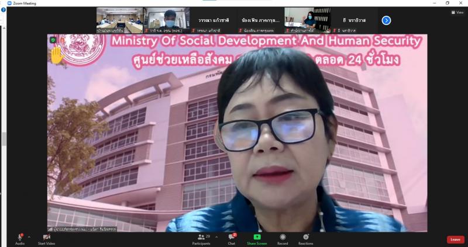Click the Zoom Meeting title bar icon

pos(9,3)
